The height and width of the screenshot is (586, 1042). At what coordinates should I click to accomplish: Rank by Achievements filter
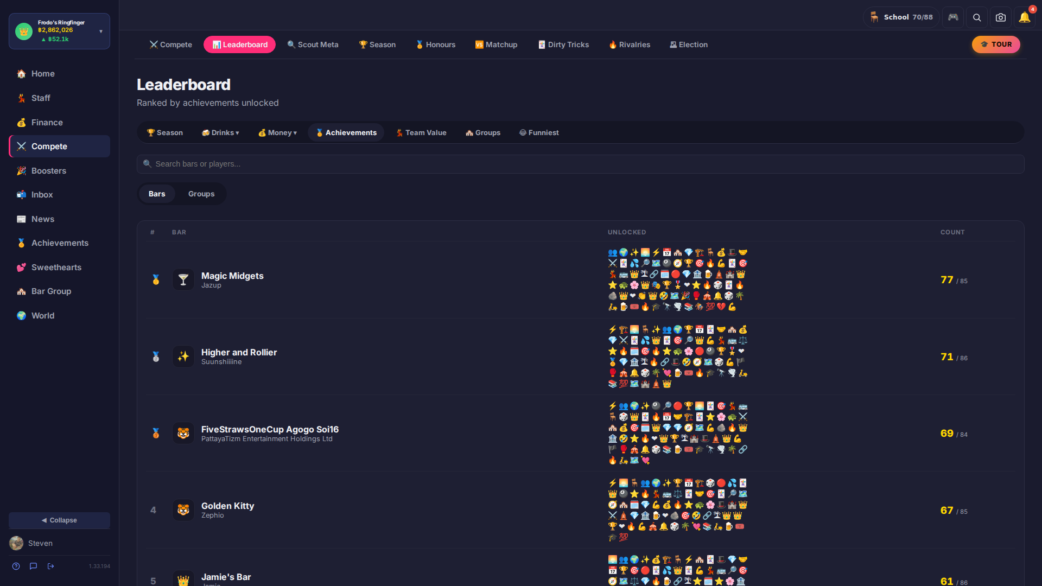(x=346, y=132)
